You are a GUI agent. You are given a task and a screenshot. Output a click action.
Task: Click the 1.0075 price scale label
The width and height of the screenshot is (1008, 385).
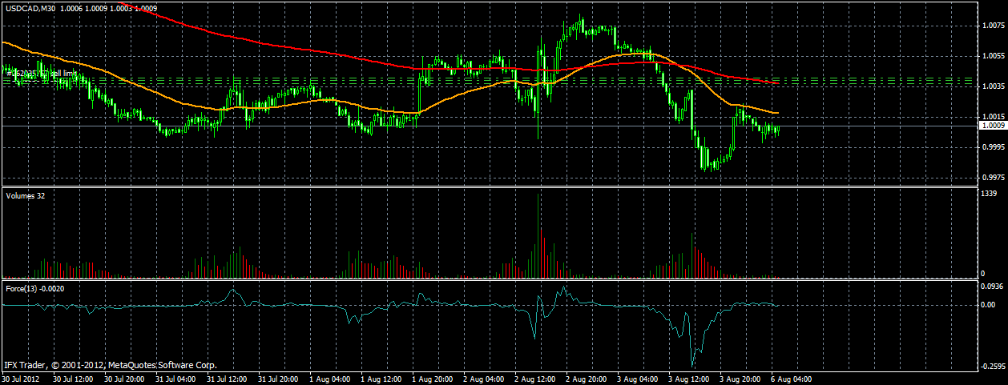(x=994, y=25)
